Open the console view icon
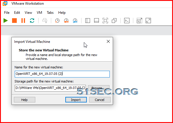 (x=127, y=21)
